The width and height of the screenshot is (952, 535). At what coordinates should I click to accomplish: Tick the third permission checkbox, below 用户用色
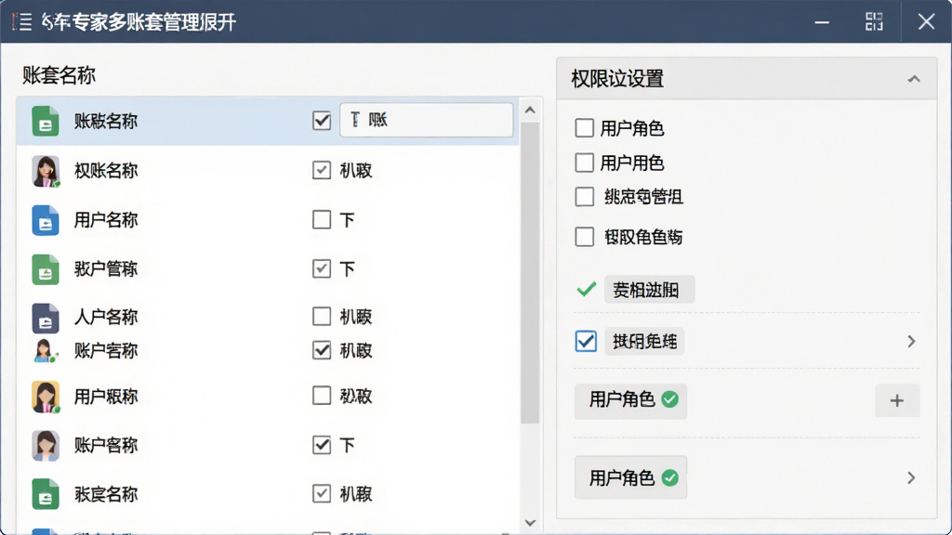[584, 197]
